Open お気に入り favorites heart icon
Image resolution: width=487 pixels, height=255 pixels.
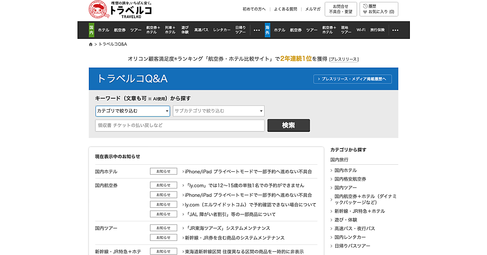coord(365,12)
